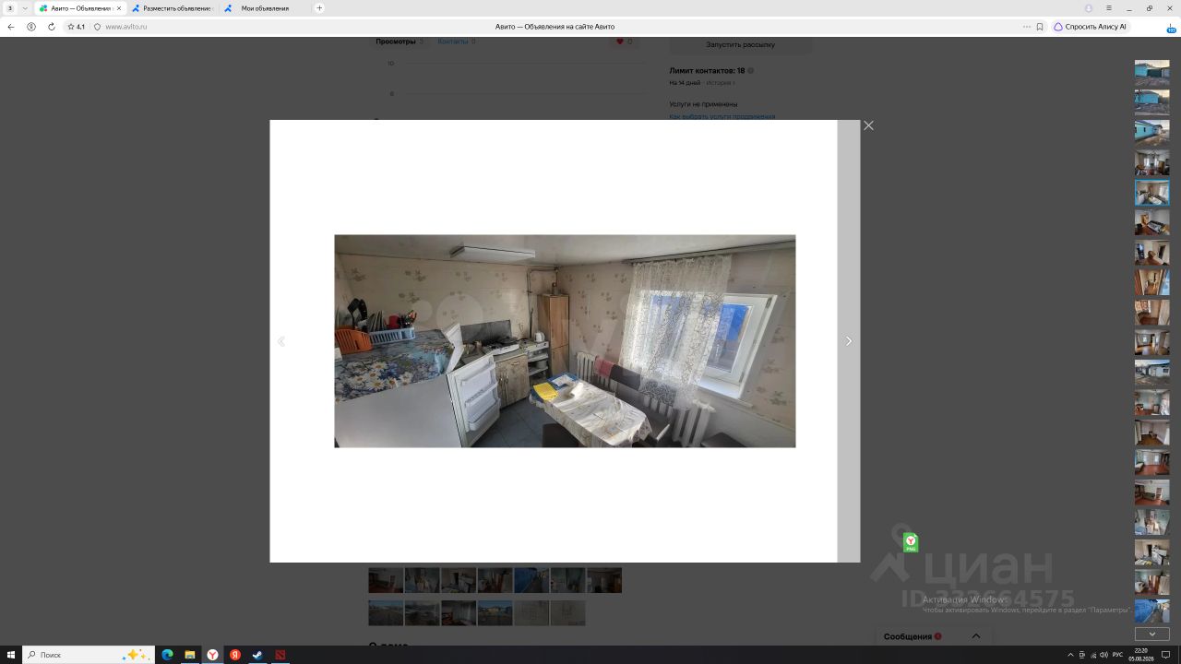
Task: Expand the tab list dropdown arrow
Action: point(25,8)
